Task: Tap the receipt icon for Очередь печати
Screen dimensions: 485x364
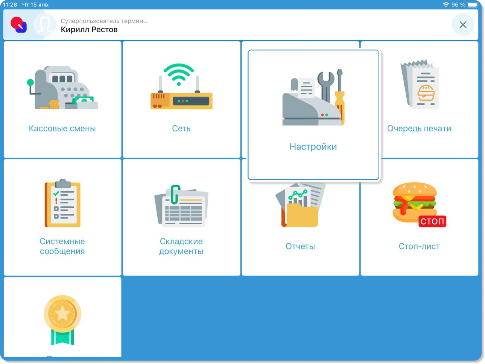Action: click(x=420, y=85)
